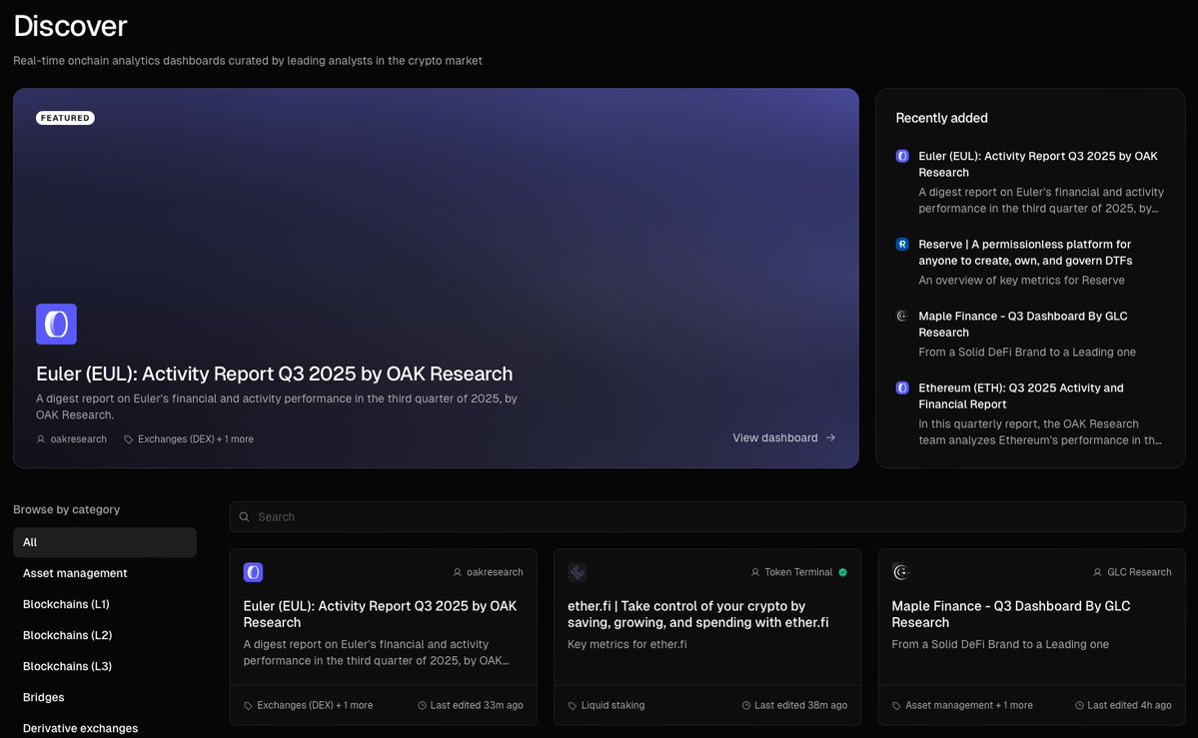This screenshot has width=1198, height=738.
Task: Click the Key metrics for ether.fi description
Action: pos(627,645)
